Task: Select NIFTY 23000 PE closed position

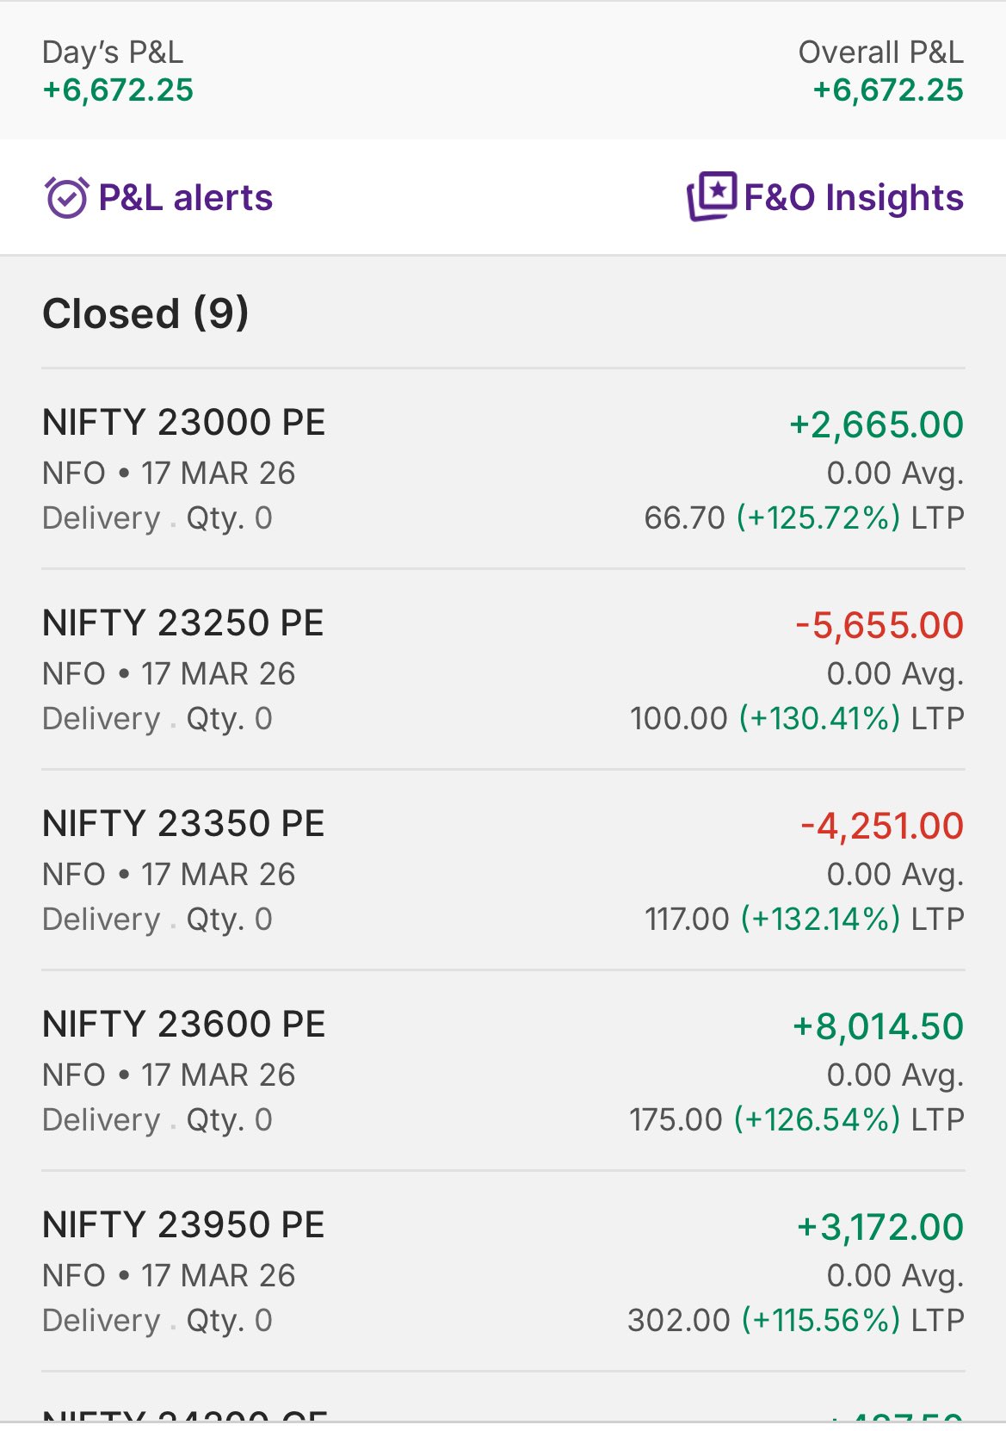Action: click(x=184, y=423)
